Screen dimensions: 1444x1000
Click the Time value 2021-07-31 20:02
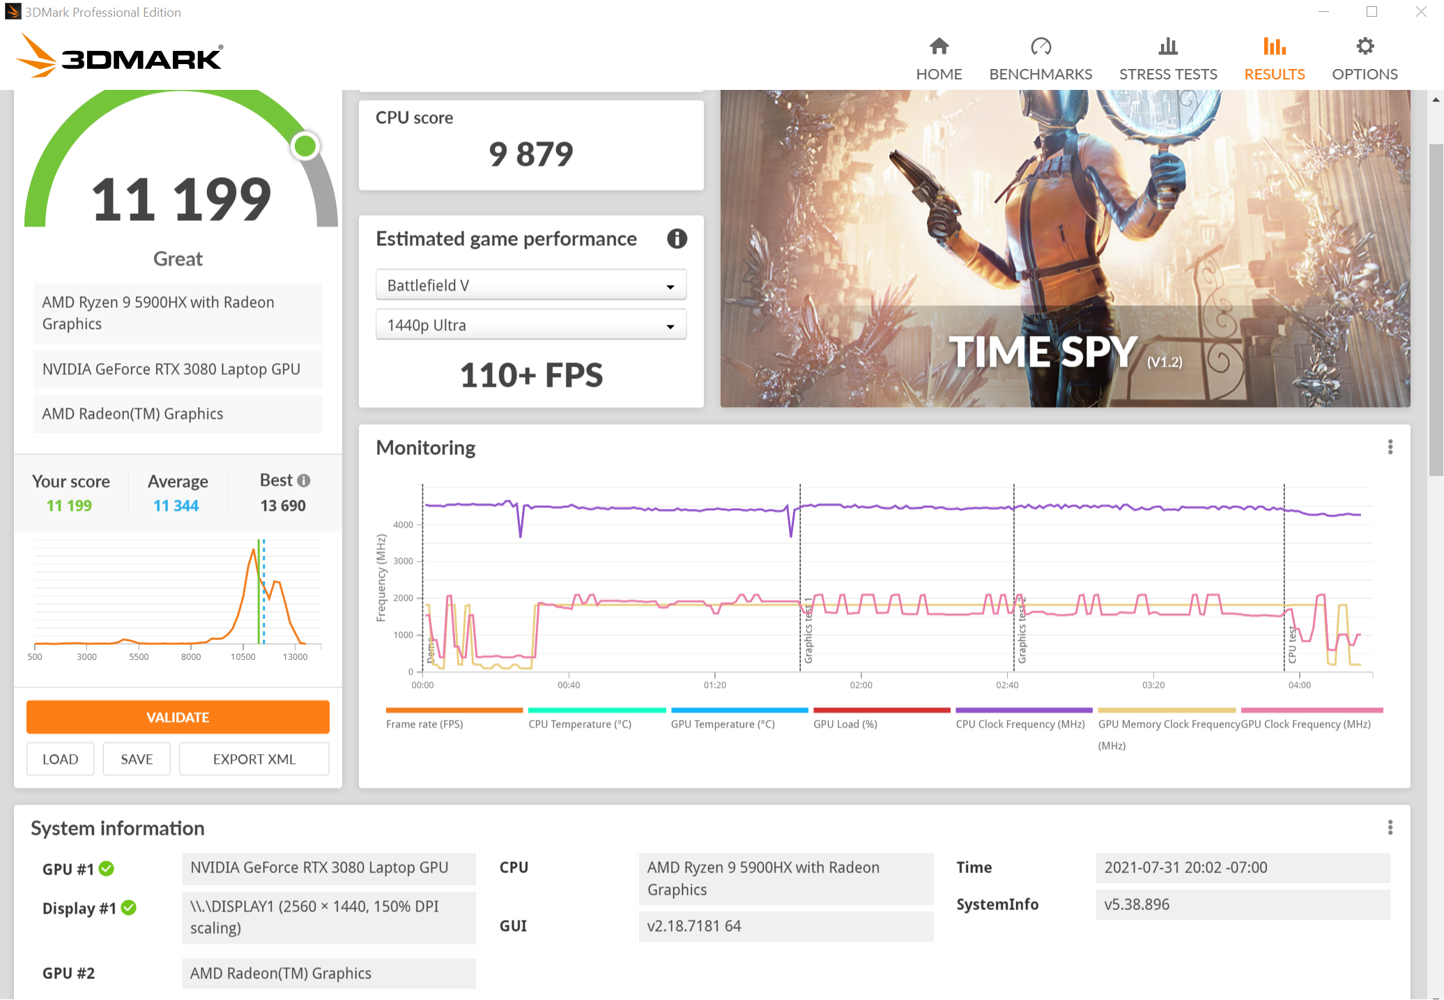pyautogui.click(x=1243, y=868)
